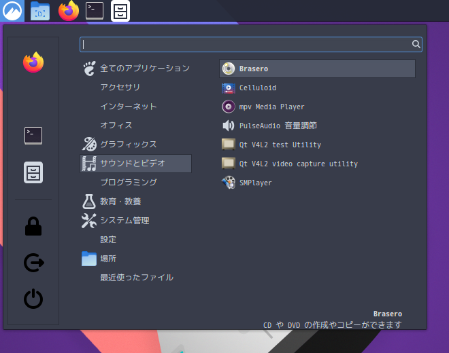
Task: Launch Celluloid from the app list
Action: [x=317, y=88]
